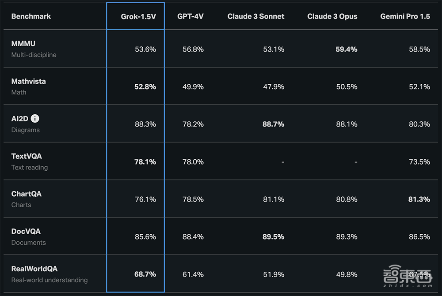Click the info icon next to AI2D
The width and height of the screenshot is (442, 296).
point(35,119)
